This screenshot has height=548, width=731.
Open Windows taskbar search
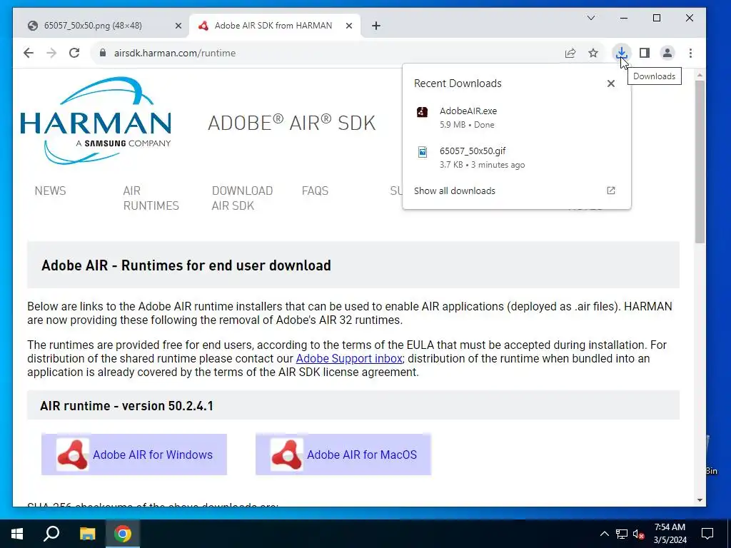coord(51,534)
